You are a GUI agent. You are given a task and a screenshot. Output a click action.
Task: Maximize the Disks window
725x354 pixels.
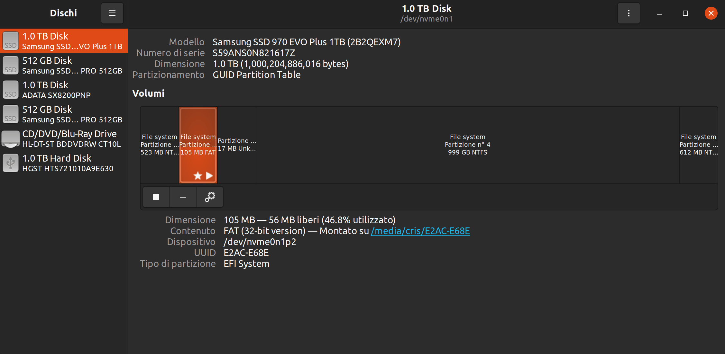click(x=685, y=13)
